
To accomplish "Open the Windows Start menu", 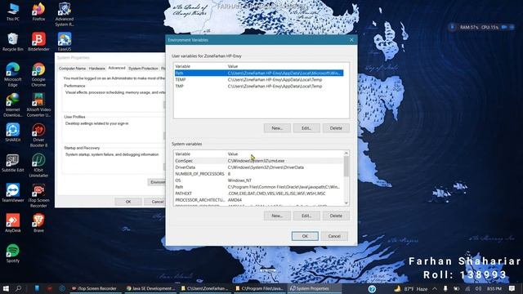I will (x=6, y=288).
